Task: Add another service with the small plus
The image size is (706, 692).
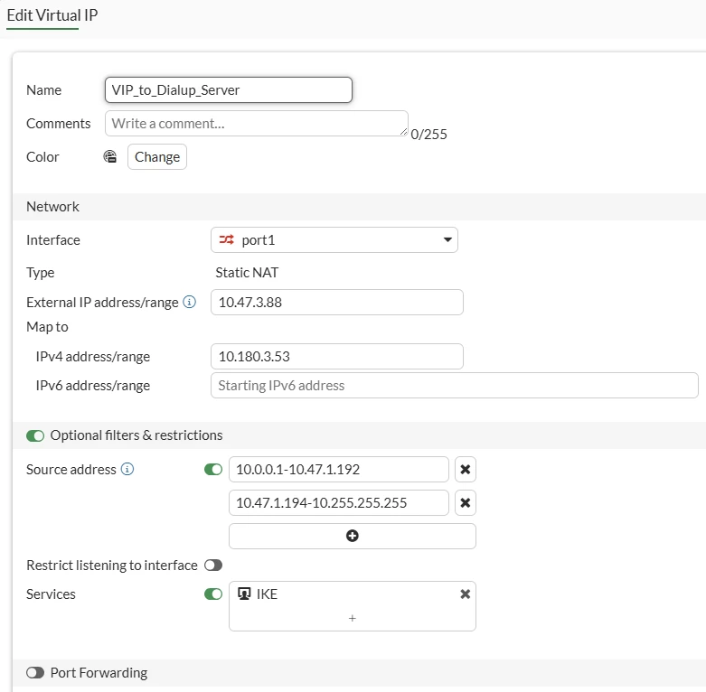Action: coord(353,618)
